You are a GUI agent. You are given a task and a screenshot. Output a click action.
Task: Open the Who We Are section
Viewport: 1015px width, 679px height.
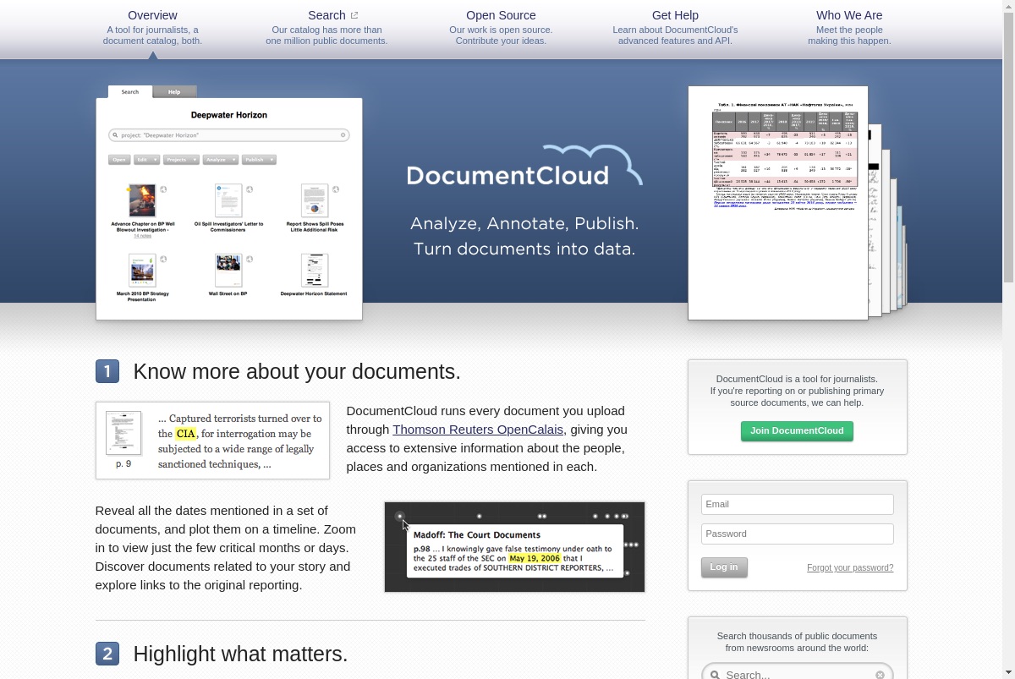click(x=849, y=27)
